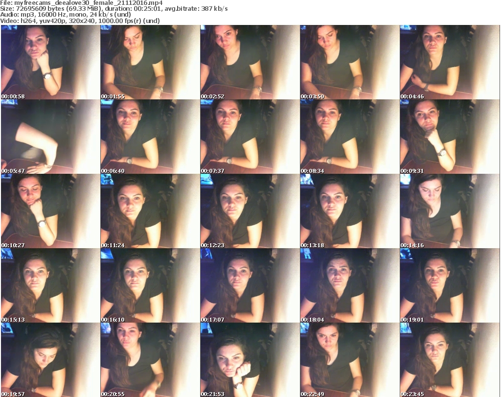Click the File name header line
The image size is (501, 397).
(x=82, y=3)
